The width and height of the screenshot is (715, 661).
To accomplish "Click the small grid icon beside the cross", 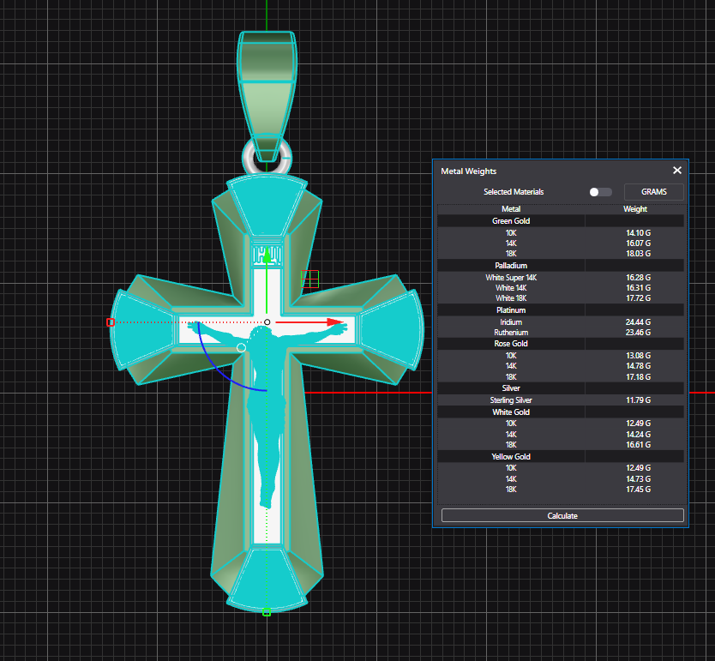I will point(310,278).
